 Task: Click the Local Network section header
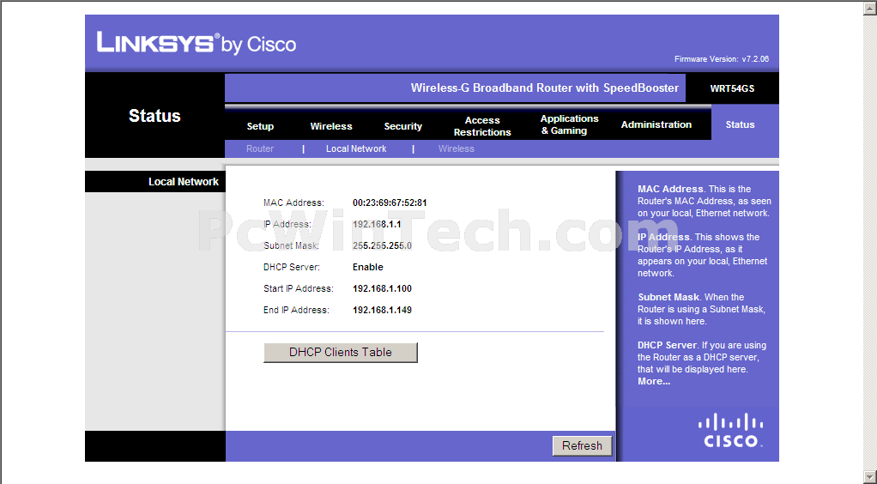184,181
